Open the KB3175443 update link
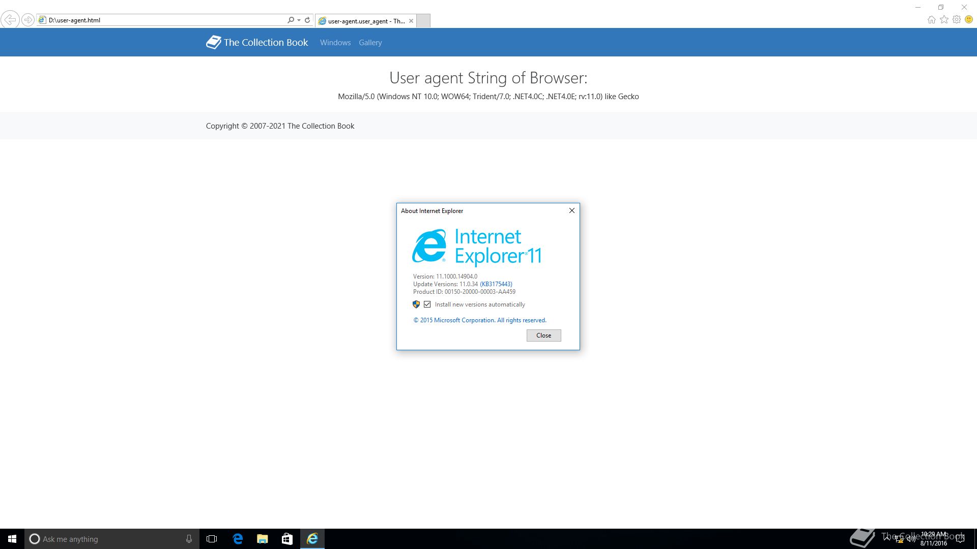The width and height of the screenshot is (977, 549). point(496,284)
